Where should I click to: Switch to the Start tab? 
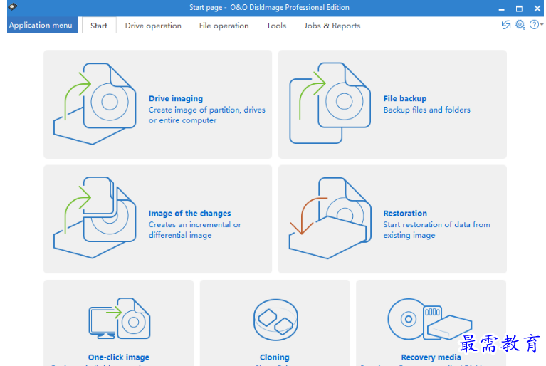[99, 26]
